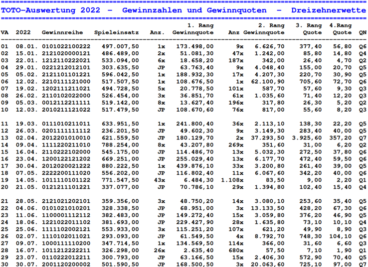Click '255.029,40' jackpot value

pos(195,159)
